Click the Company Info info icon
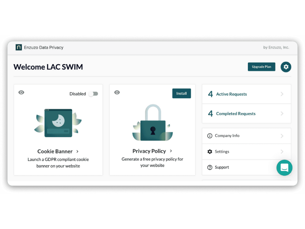Image resolution: width=305 pixels, height=229 pixels. click(x=209, y=135)
